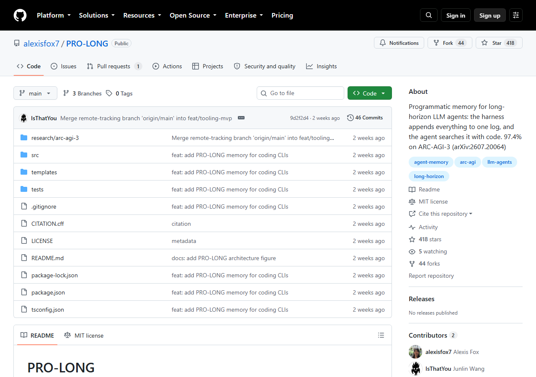Open the README outline list icon
536x377 pixels.
(x=381, y=335)
